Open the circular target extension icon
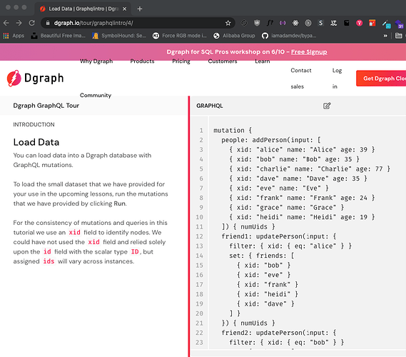 [308, 23]
